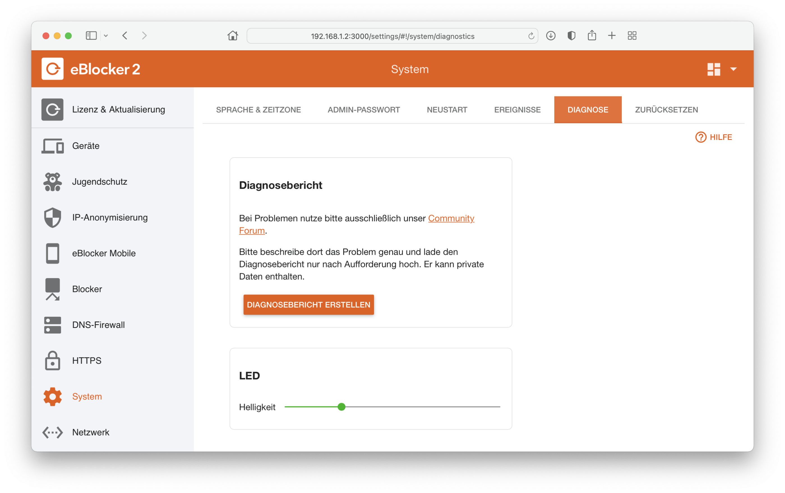Go forward with the browser forward arrow
The height and width of the screenshot is (493, 785).
click(x=144, y=36)
